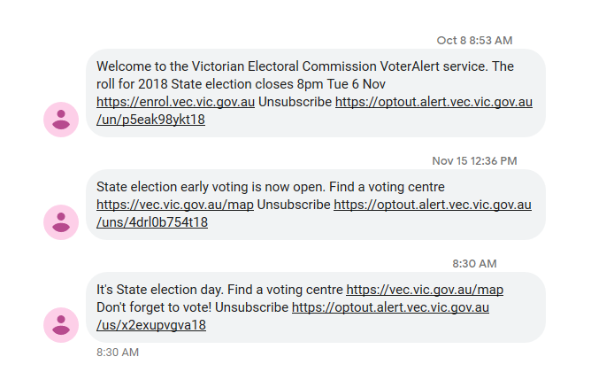Open the vec.vic.gov.au/map link in the early voting message
The height and width of the screenshot is (380, 591).
[x=175, y=205]
